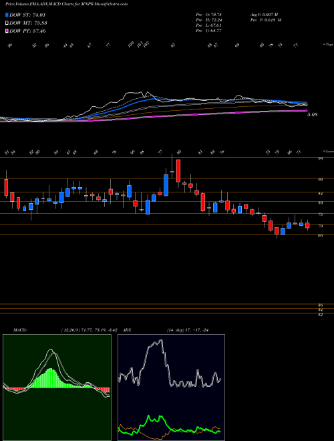
Task: Click the MACD panel title
Action: tap(19, 330)
